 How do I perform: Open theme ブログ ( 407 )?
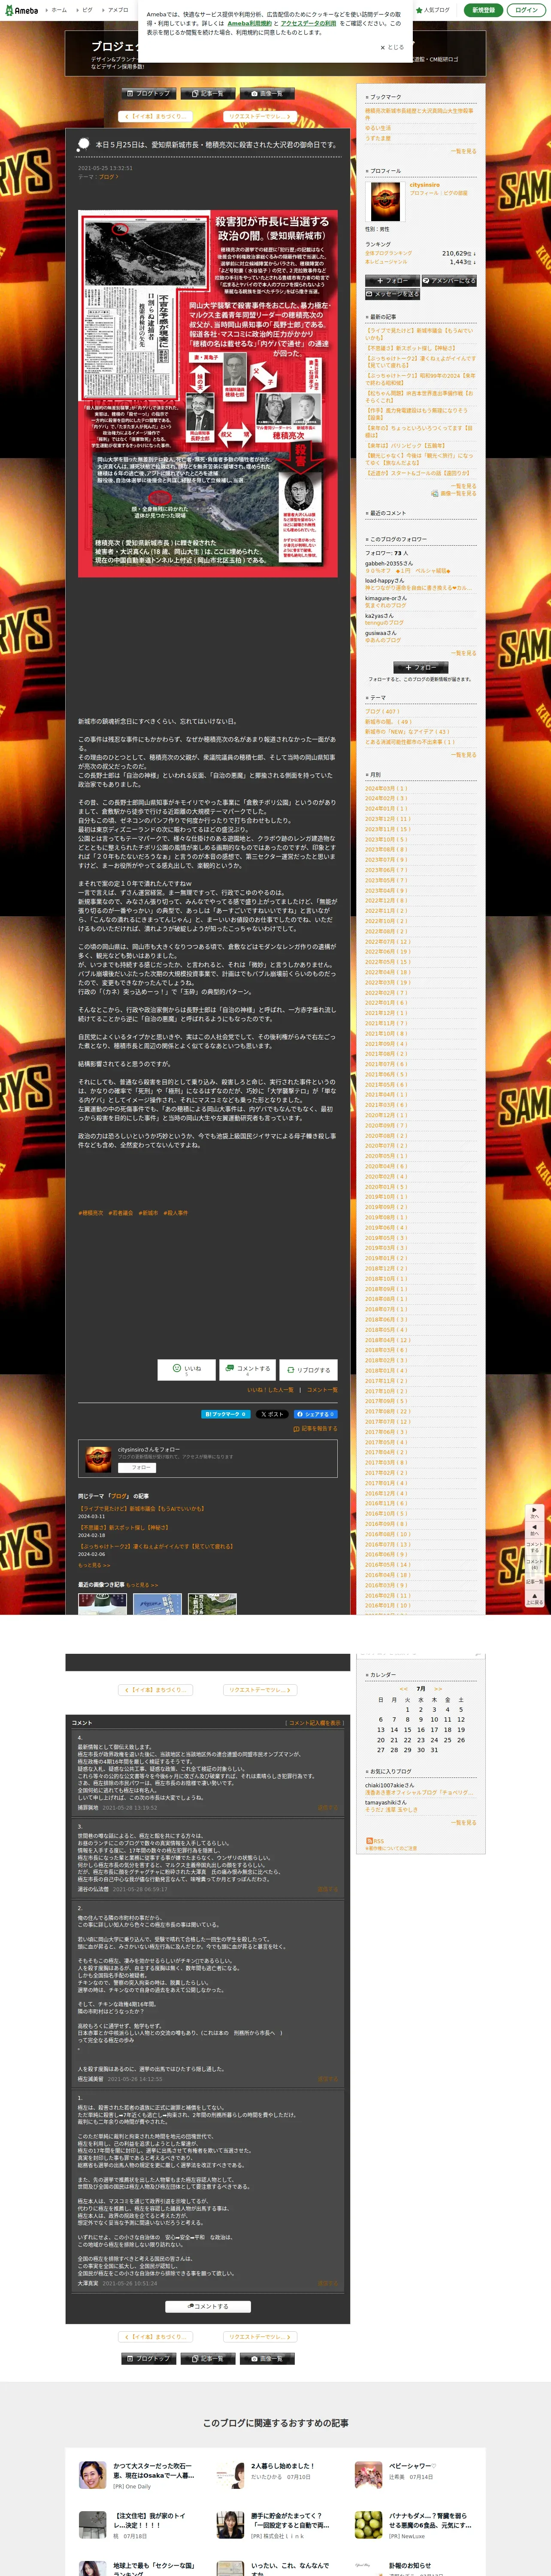point(381,712)
